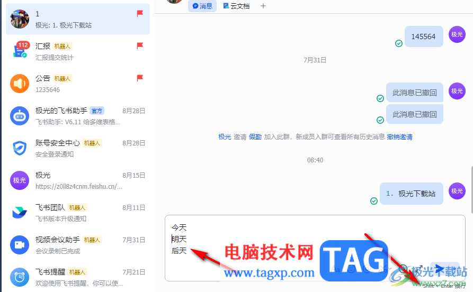Click into the message input box
Screen dimensions: 473x292
[315, 248]
